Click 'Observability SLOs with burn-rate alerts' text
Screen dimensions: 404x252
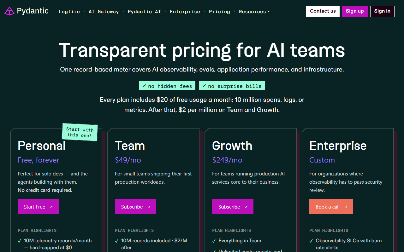[x=350, y=244]
